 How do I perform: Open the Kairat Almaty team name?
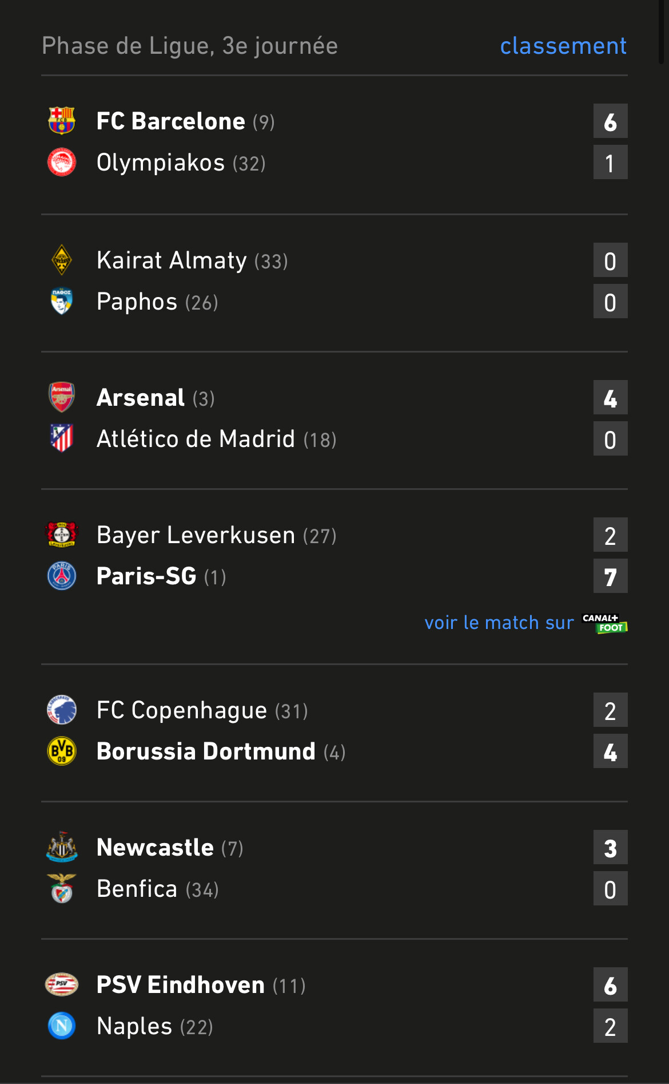[172, 260]
